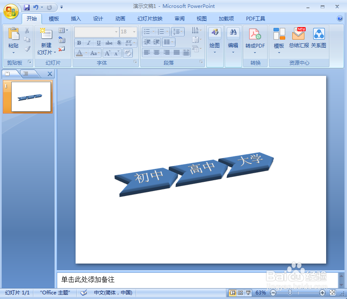Open line spacing dropdown
This screenshot has height=299, width=347.
point(178,32)
